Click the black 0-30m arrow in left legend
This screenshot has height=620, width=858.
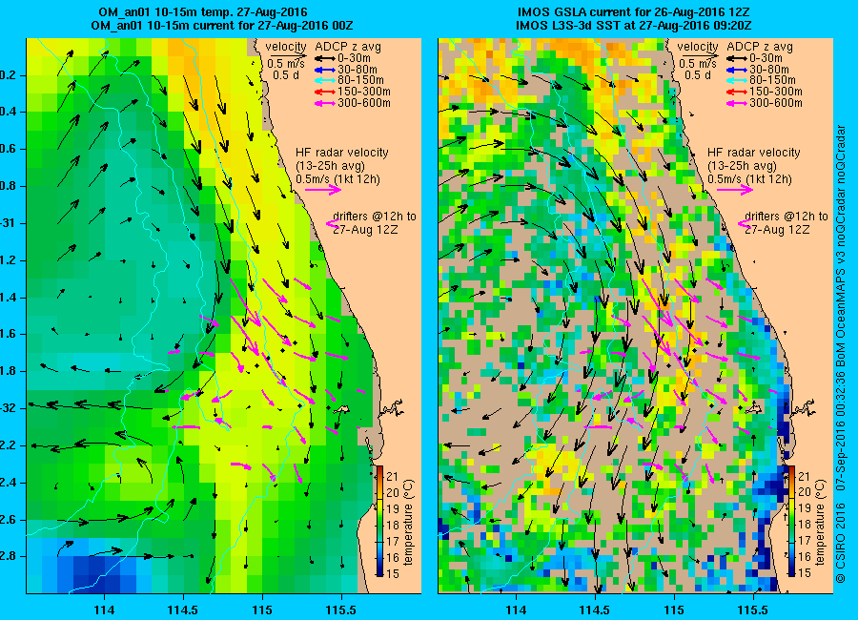(324, 58)
